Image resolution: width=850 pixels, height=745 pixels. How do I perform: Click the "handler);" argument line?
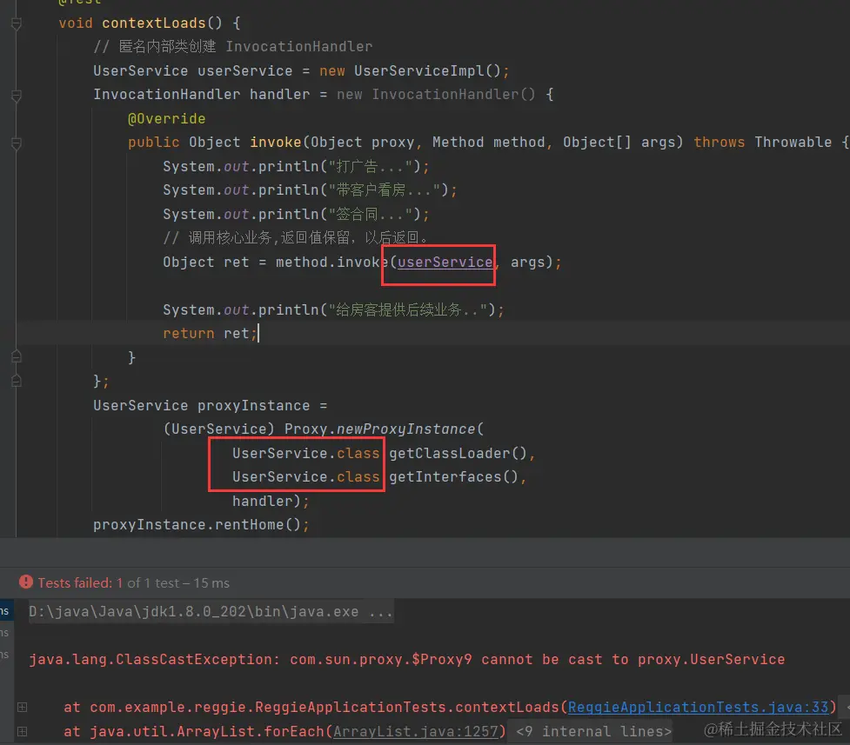(271, 502)
